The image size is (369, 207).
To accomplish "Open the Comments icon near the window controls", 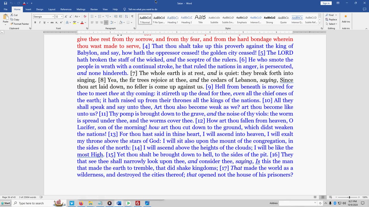I will (364, 9).
